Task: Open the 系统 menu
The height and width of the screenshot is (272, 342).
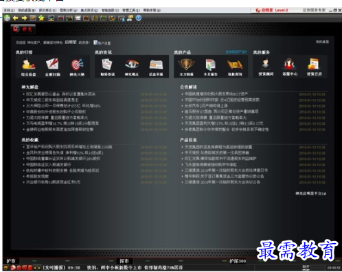Action: pos(9,10)
